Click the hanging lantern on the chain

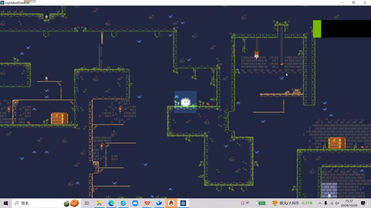pyautogui.click(x=256, y=54)
